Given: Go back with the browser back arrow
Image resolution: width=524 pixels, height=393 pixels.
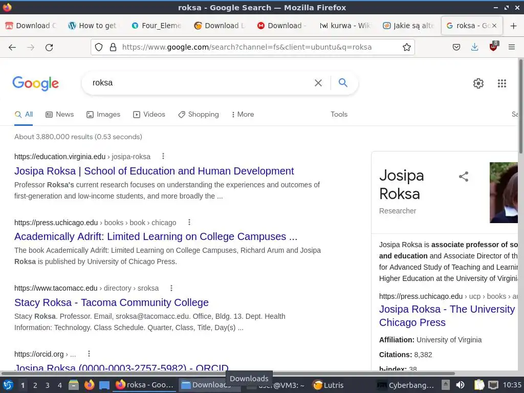Looking at the screenshot, I should point(12,48).
